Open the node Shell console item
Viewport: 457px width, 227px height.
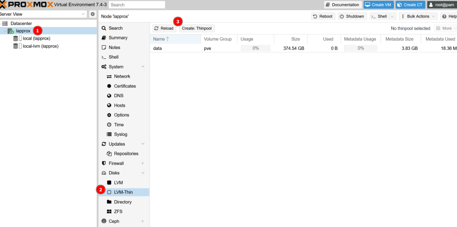pyautogui.click(x=113, y=57)
